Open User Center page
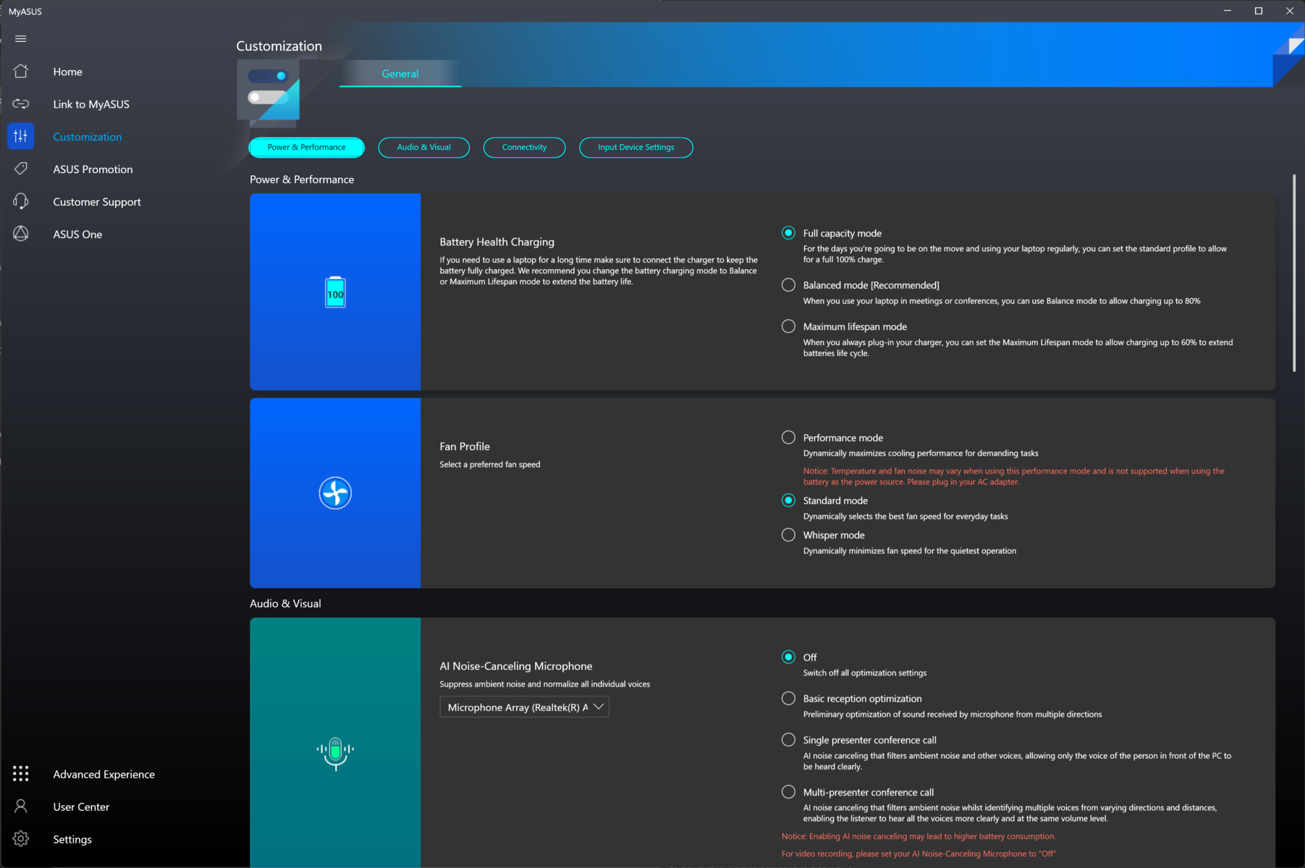1305x868 pixels. [81, 807]
